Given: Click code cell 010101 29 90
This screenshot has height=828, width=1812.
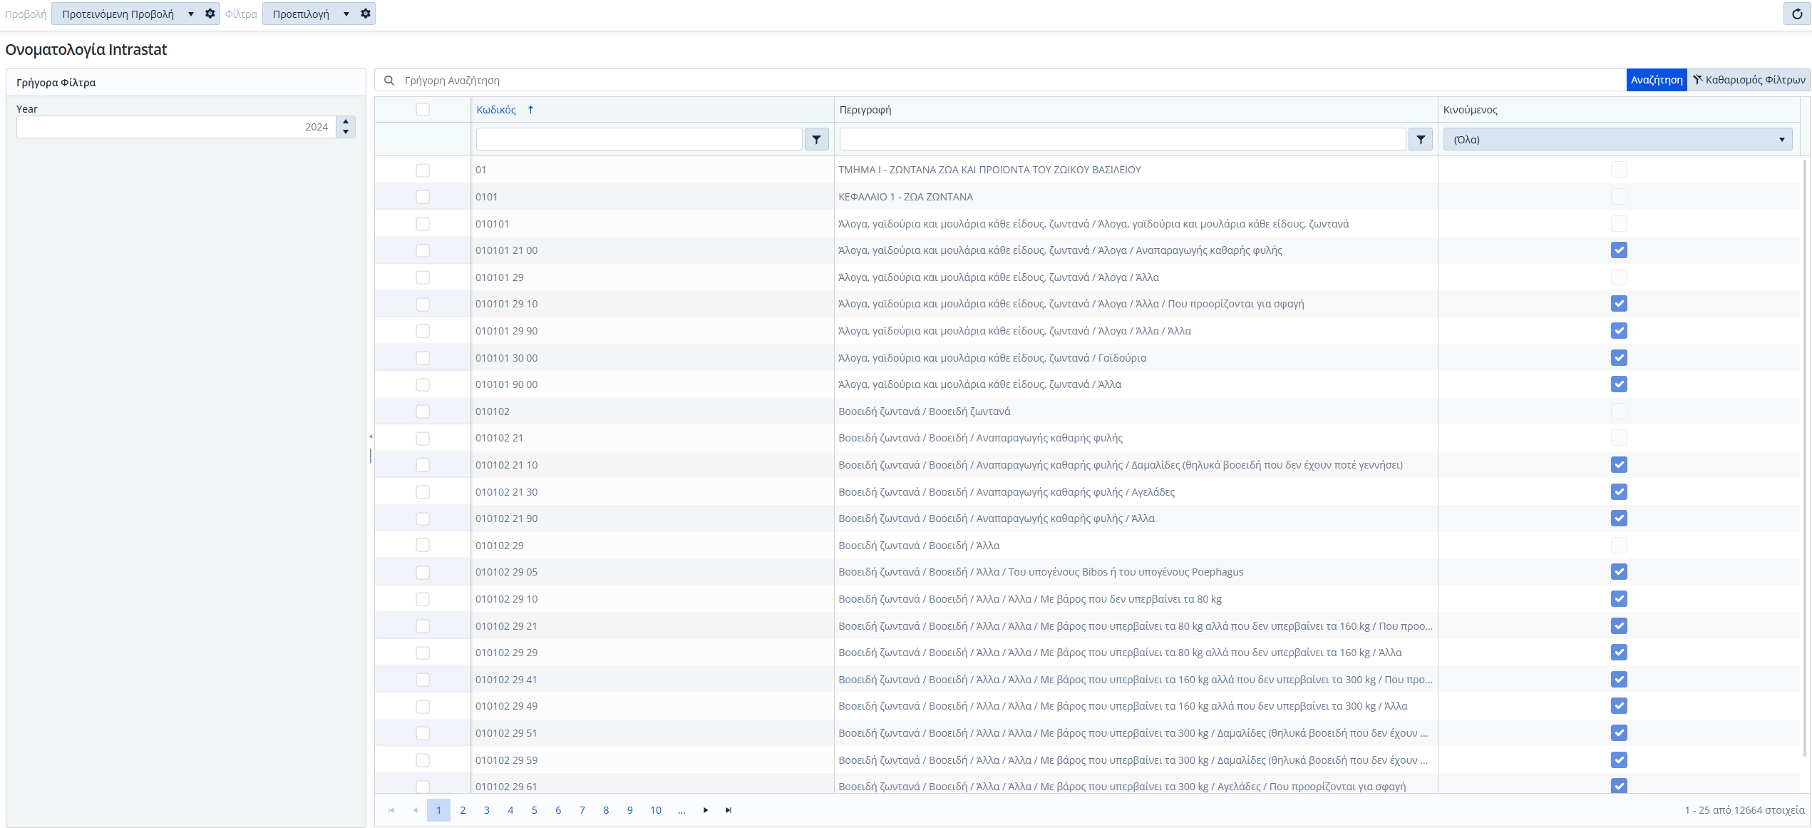Looking at the screenshot, I should [507, 331].
